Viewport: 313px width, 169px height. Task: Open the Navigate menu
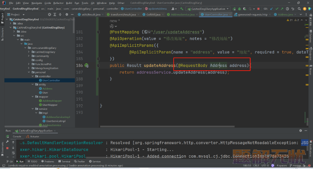(36, 3)
